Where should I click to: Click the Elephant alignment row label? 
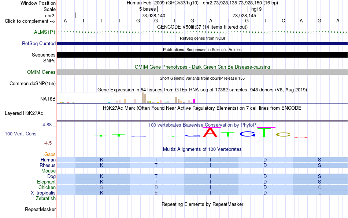click(46, 182)
